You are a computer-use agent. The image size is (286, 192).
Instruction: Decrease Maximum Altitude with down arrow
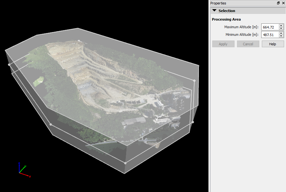pyautogui.click(x=281, y=29)
